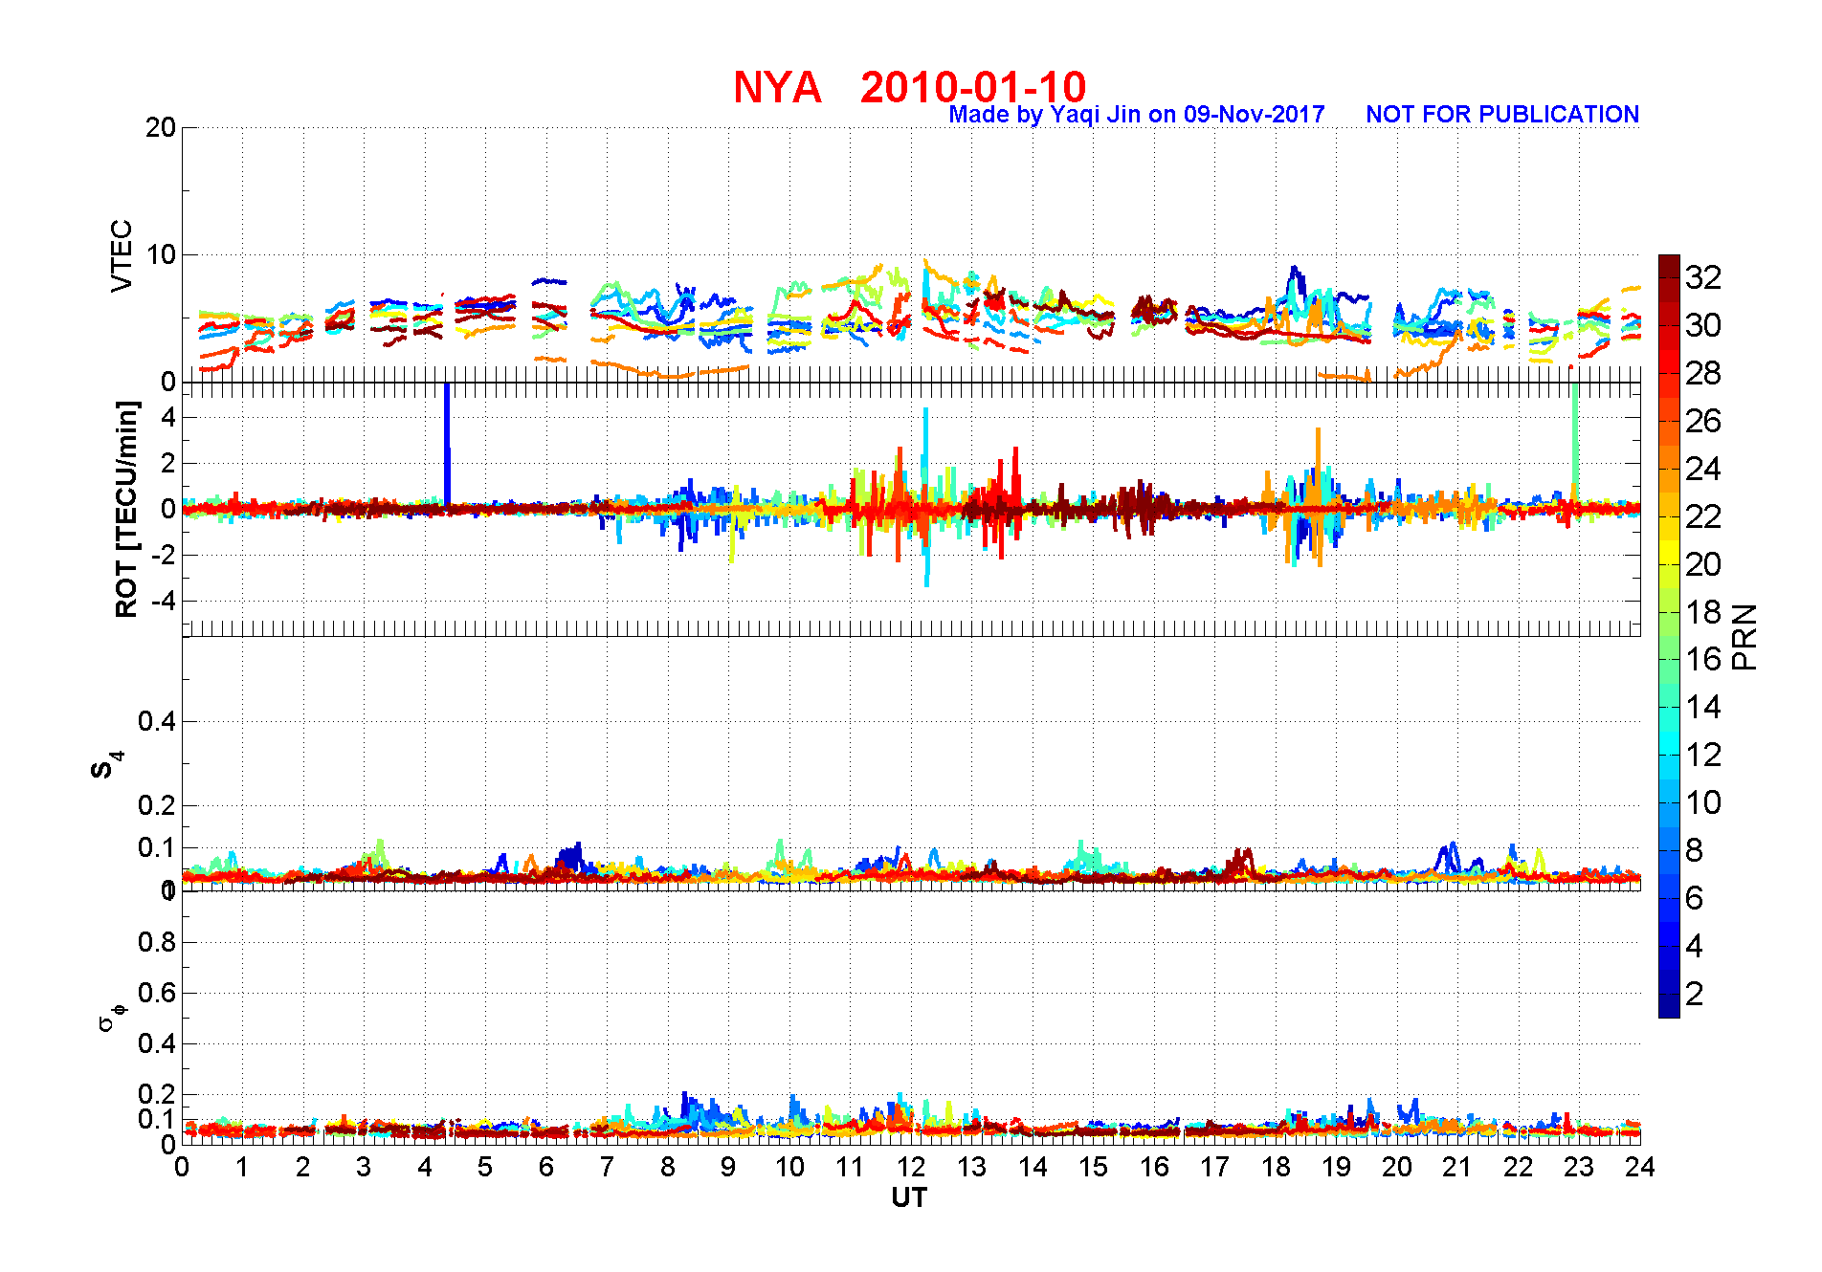Click the S4 axis label
The height and width of the screenshot is (1272, 1822).
click(x=106, y=765)
